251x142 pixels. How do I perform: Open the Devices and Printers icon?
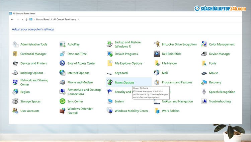click(15, 63)
